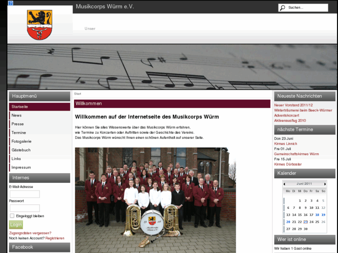Image resolution: width=338 pixels, height=253 pixels.
Task: Open the Gemeinschaftskirmes Würm event
Action: tap(297, 154)
